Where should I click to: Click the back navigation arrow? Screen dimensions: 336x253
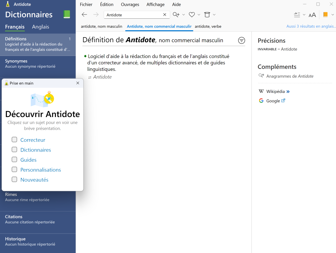point(84,15)
